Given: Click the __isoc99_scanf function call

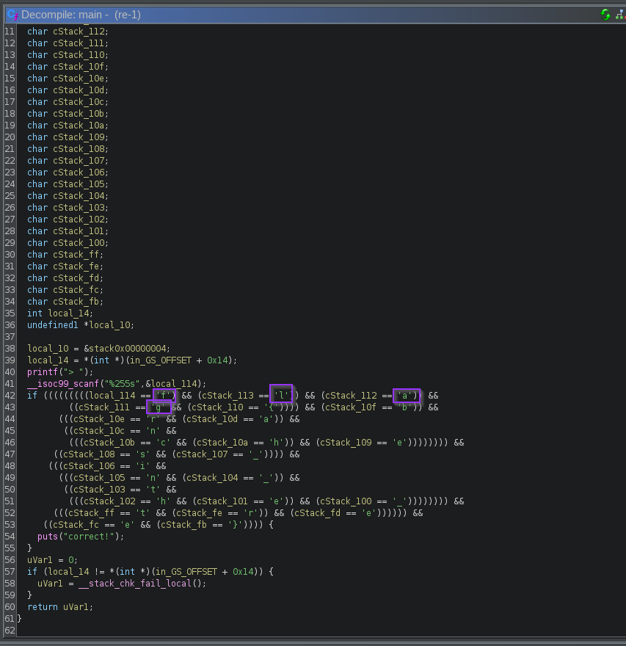Looking at the screenshot, I should [62, 384].
